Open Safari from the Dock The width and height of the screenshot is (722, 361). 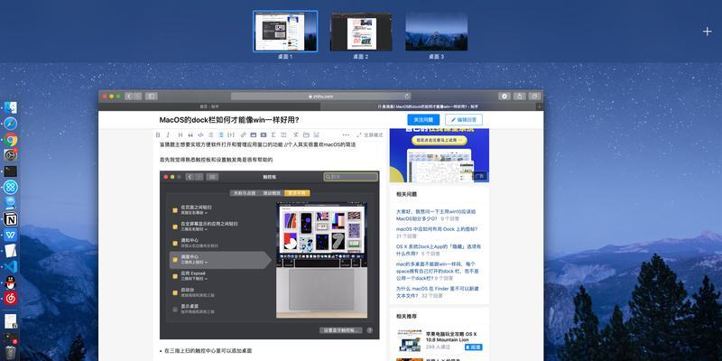[11, 124]
